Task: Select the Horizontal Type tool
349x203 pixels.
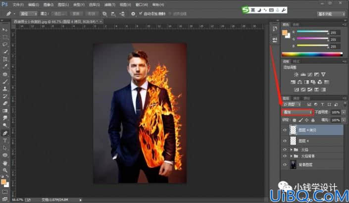Action: (5, 141)
